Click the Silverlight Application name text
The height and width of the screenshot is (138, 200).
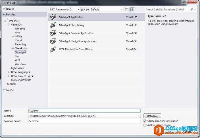71,17
